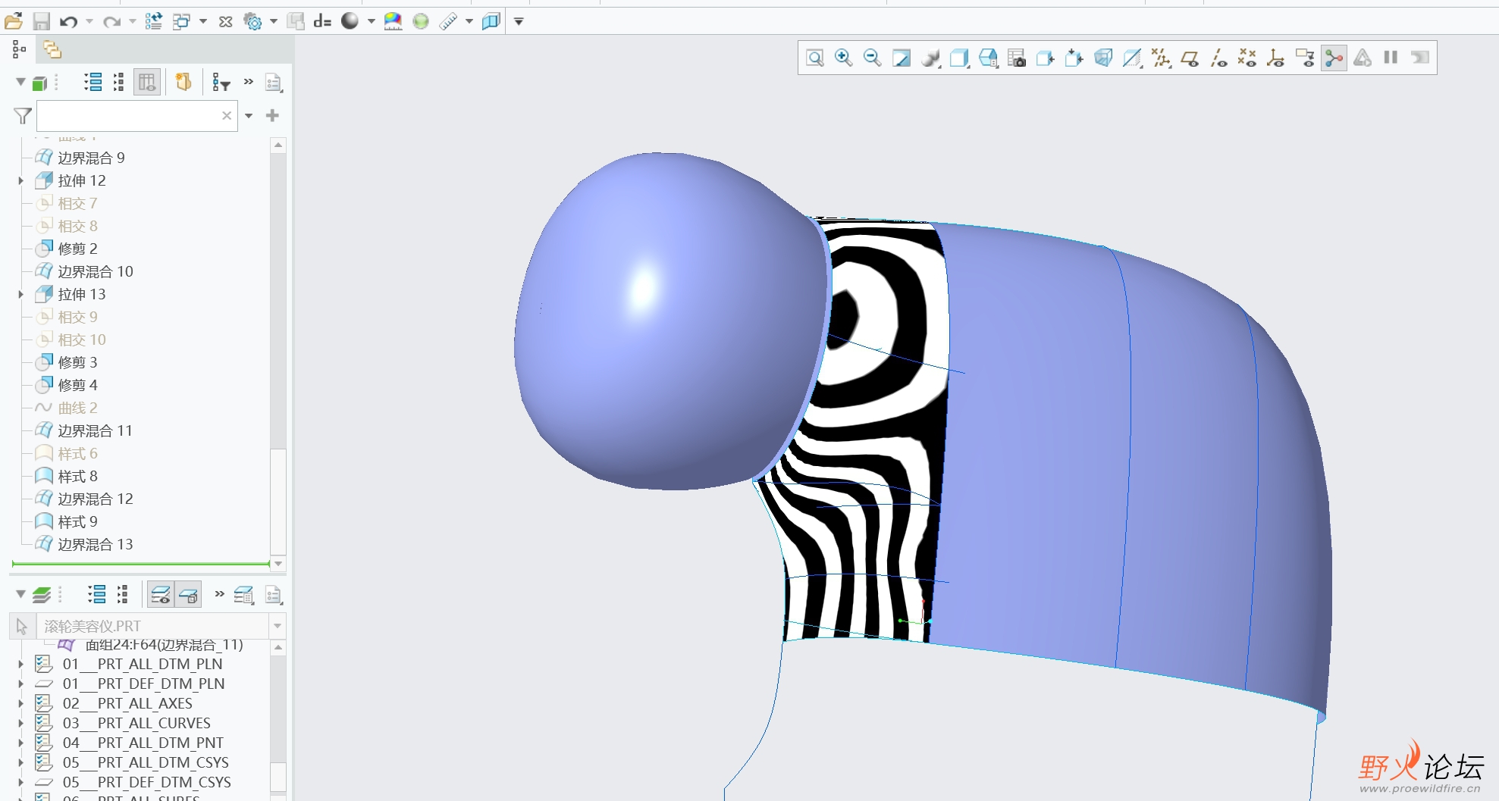This screenshot has width=1499, height=801.
Task: Clear the model tree search field
Action: click(226, 116)
